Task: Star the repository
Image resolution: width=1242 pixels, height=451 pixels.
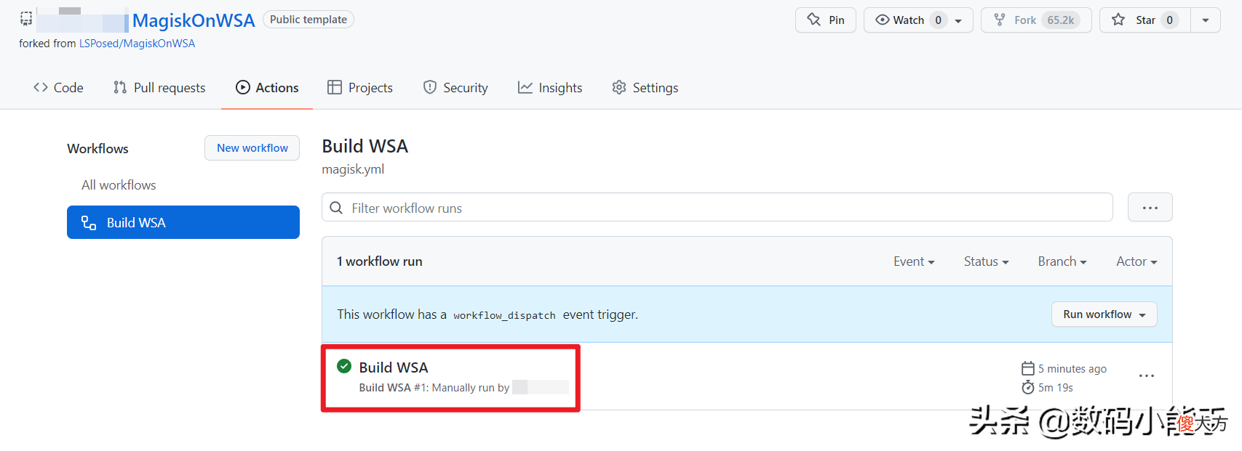Action: pyautogui.click(x=1145, y=20)
